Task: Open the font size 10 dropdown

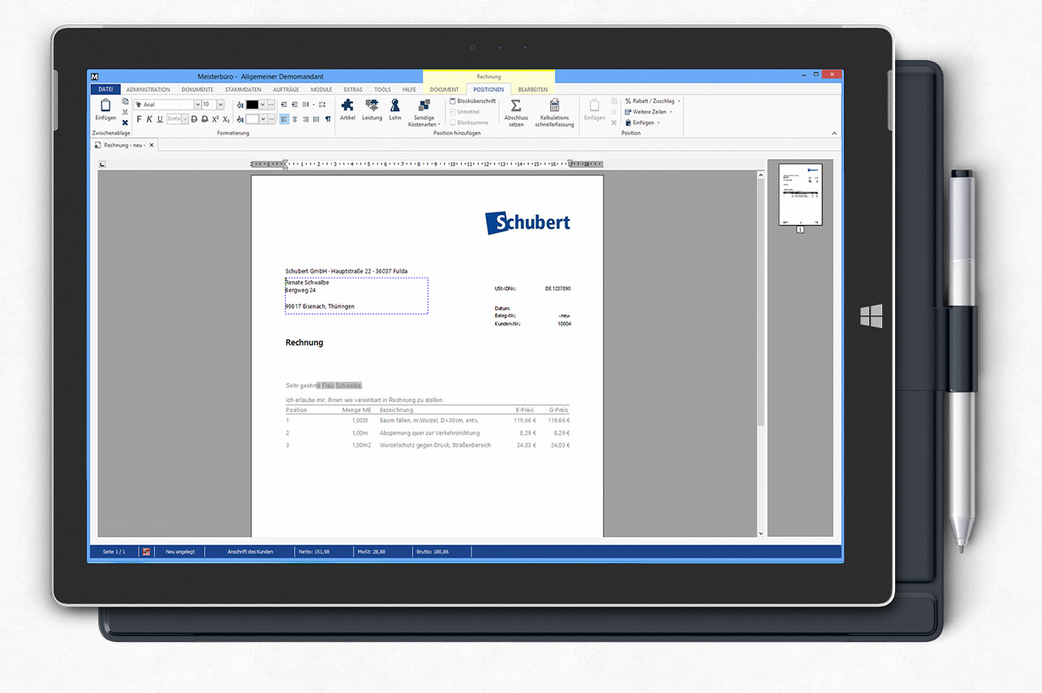Action: coord(220,105)
